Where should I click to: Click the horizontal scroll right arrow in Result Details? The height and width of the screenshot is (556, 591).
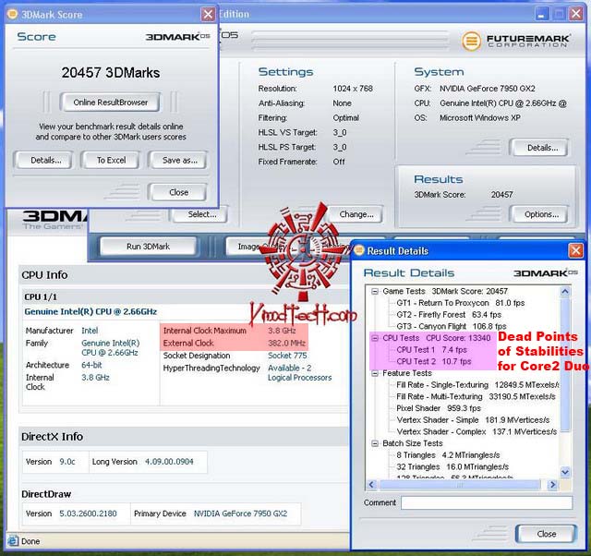click(552, 484)
